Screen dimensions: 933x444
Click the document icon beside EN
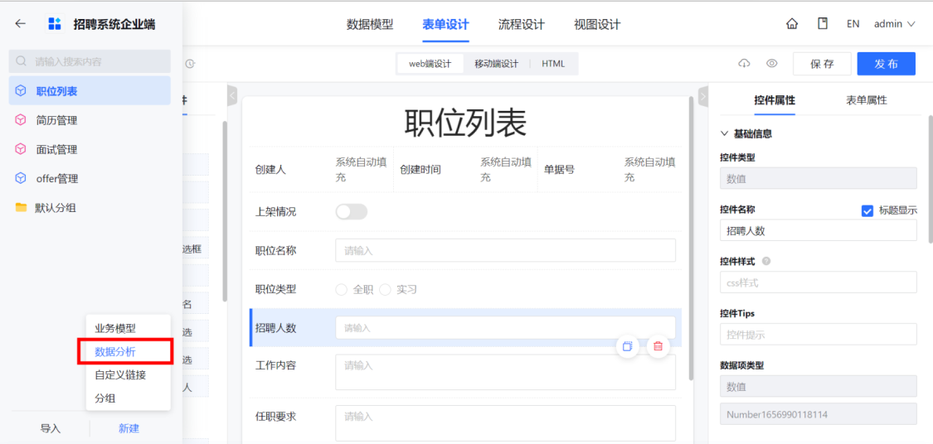pyautogui.click(x=823, y=24)
